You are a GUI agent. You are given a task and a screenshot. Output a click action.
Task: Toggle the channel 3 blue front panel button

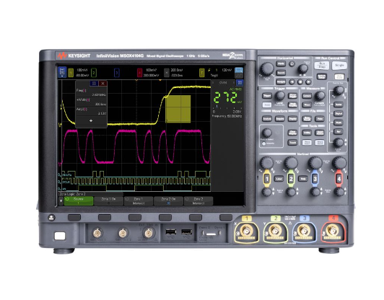[x=315, y=179]
